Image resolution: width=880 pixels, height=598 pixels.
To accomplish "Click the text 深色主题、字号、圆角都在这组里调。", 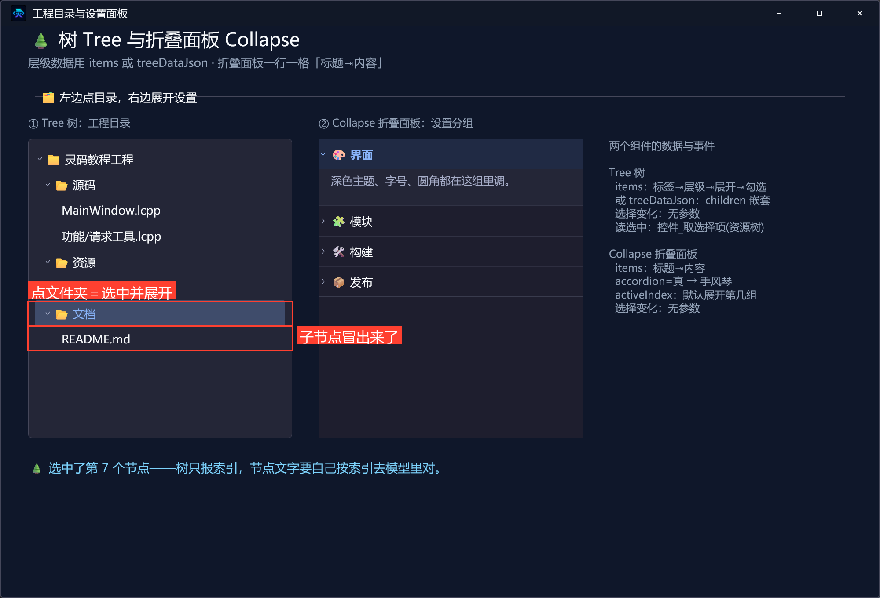I will click(420, 181).
